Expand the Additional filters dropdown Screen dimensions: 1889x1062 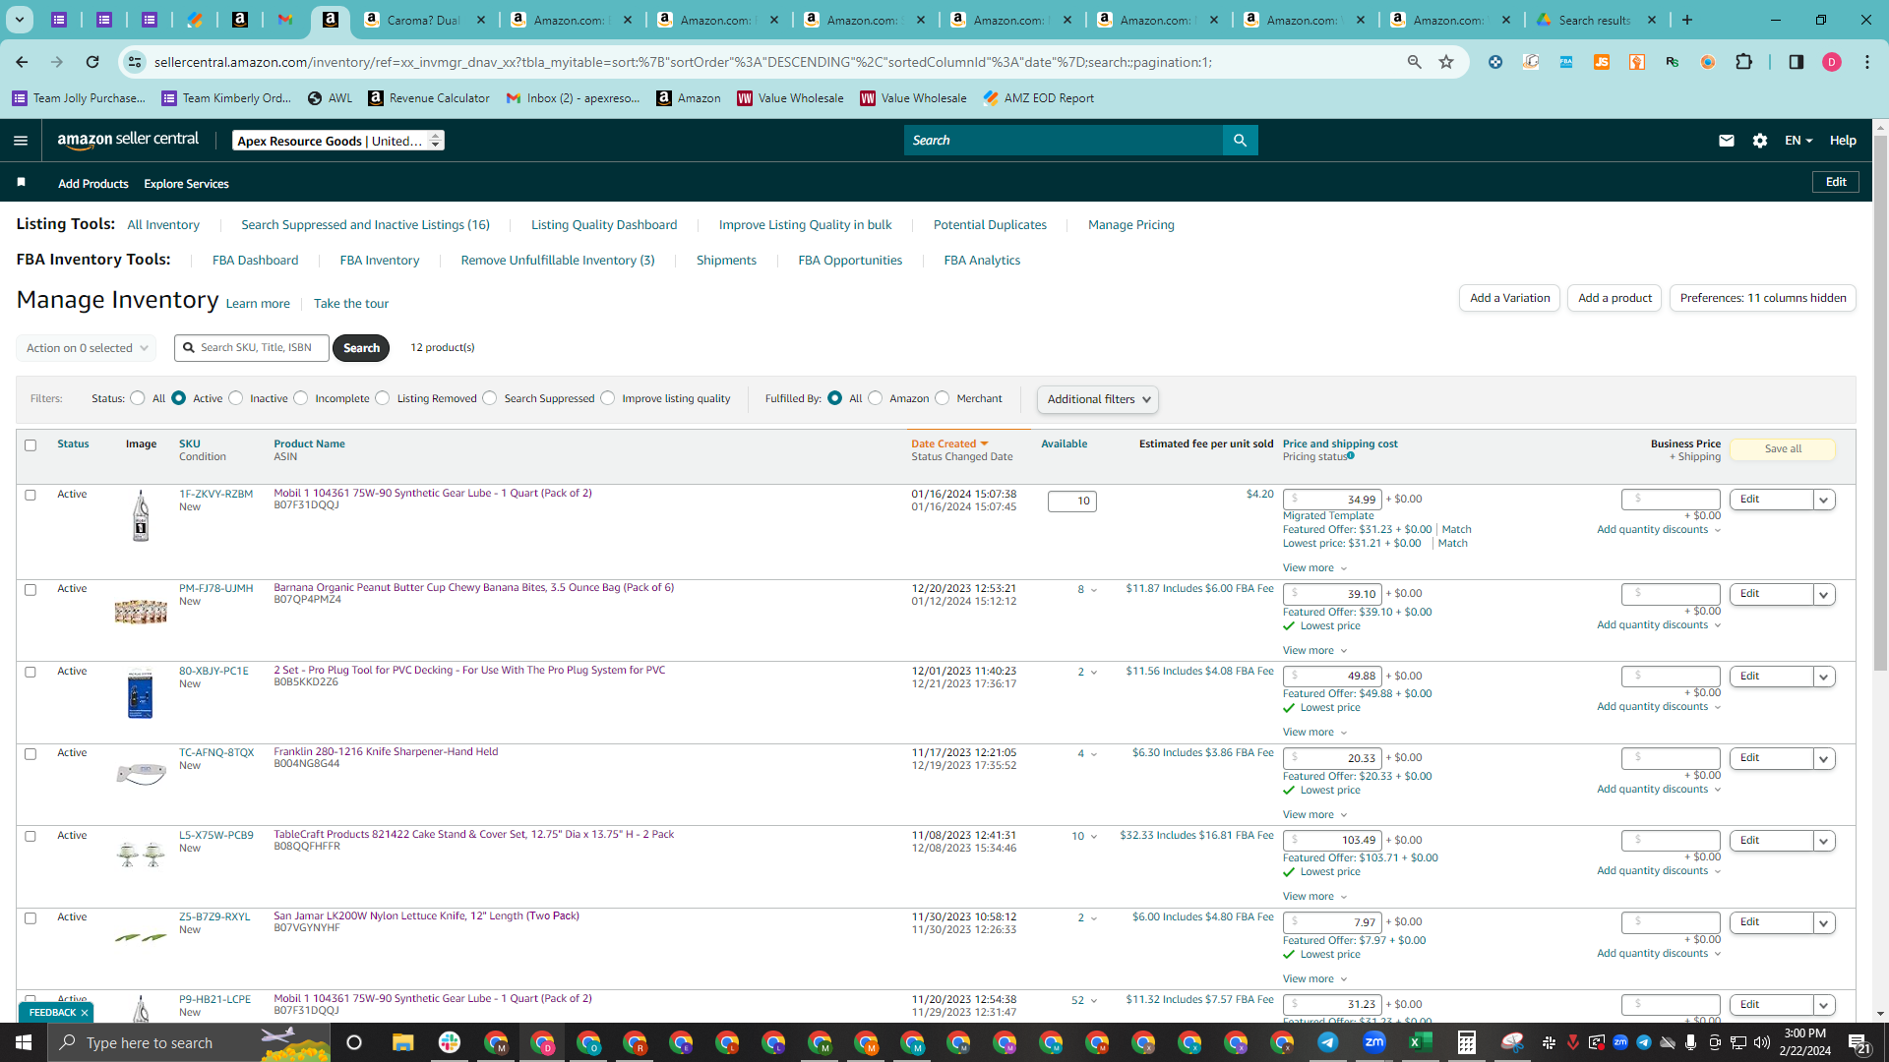tap(1098, 399)
